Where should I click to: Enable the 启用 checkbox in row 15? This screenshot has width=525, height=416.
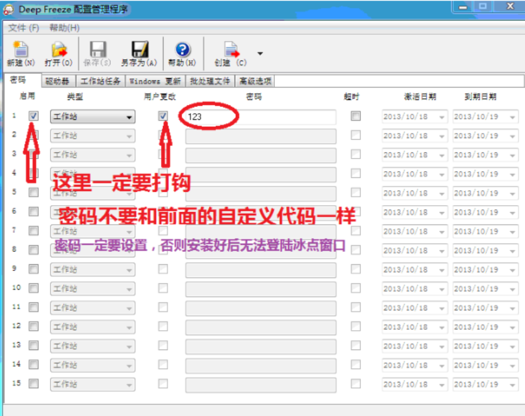pyautogui.click(x=34, y=384)
